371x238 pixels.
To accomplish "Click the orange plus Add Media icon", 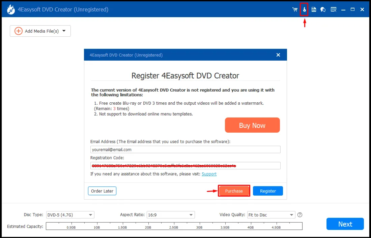I will (x=19, y=31).
